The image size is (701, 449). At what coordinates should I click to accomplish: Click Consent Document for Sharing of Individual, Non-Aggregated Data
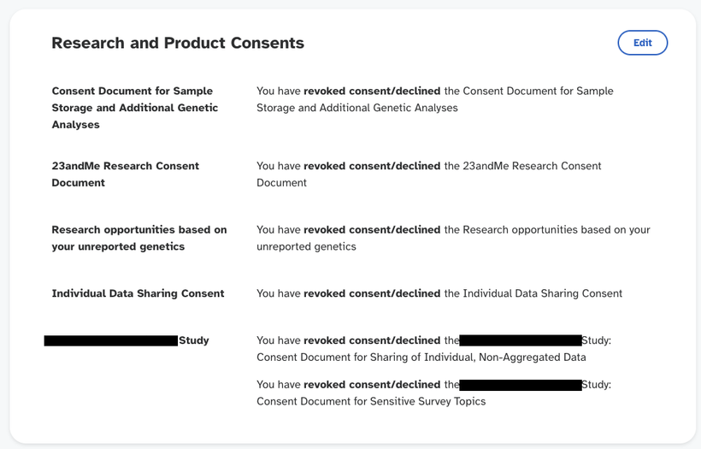[421, 357]
